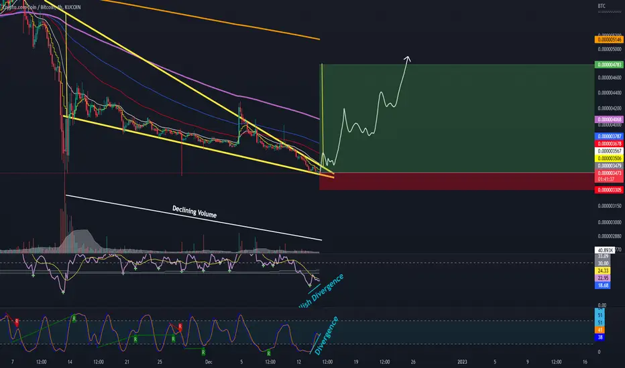Select the green long-position profit zone
This screenshot has width=625, height=368.
click(x=457, y=118)
